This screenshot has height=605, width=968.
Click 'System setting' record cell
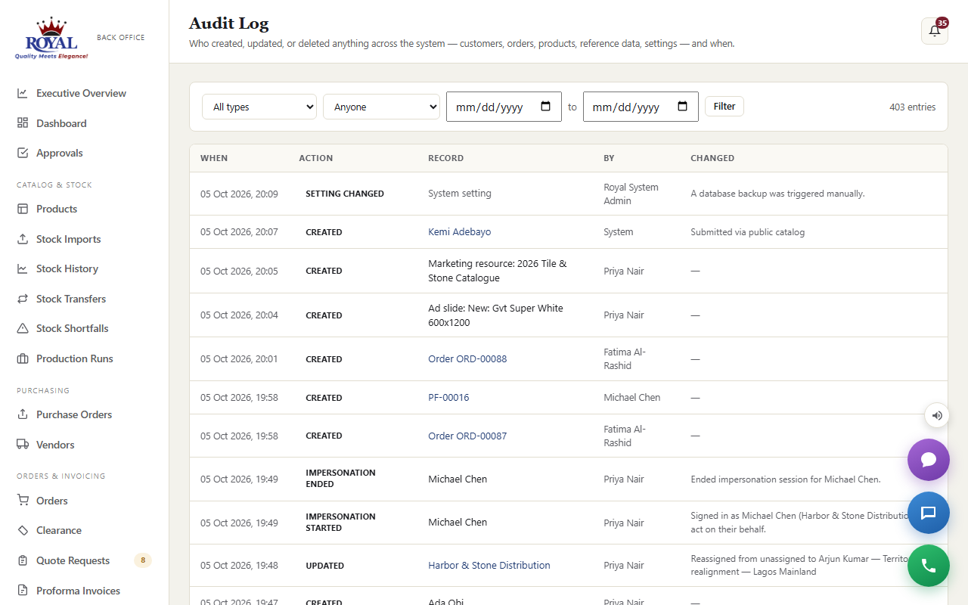pyautogui.click(x=460, y=194)
